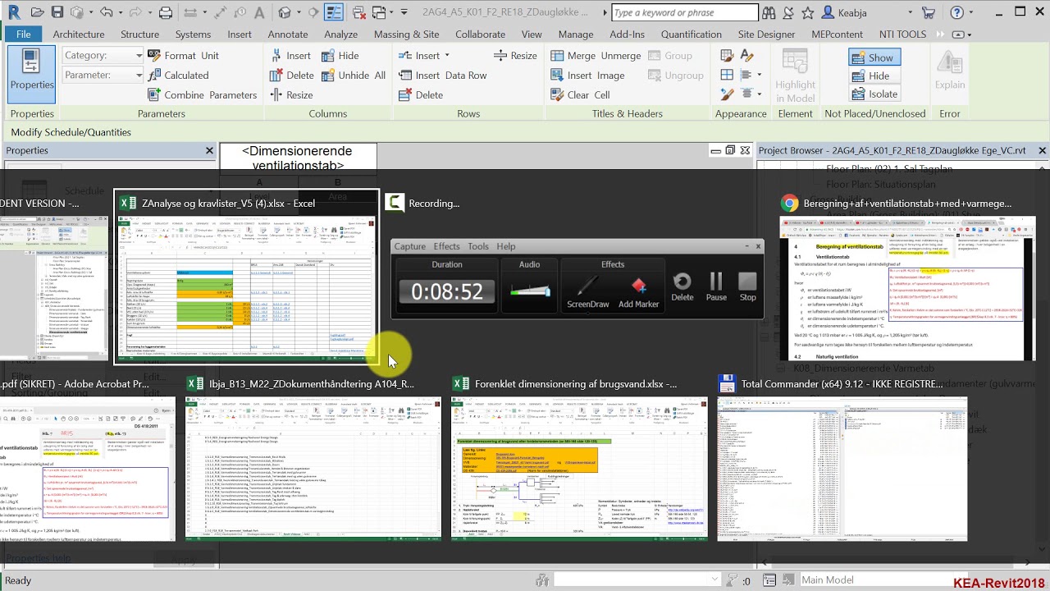Select the Text tool in quick access toolbar

[x=259, y=12]
